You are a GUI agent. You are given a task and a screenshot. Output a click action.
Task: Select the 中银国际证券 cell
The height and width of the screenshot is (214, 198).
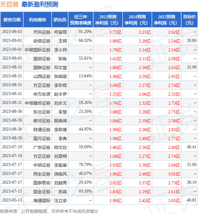37,50
